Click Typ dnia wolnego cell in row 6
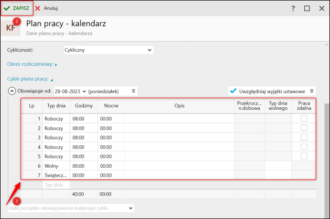Image resolution: width=330 pixels, height=219 pixels. 278,166
